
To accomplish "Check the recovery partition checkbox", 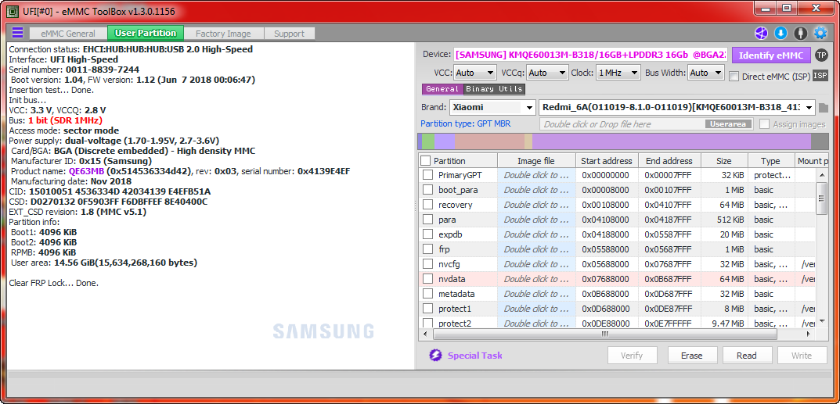I will 427,205.
